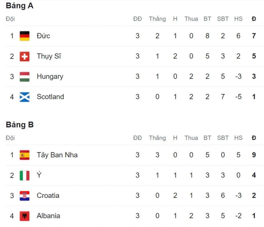This screenshot has width=264, height=227.
Task: Click the Thắng column header in Bảng A
Action: (x=157, y=19)
